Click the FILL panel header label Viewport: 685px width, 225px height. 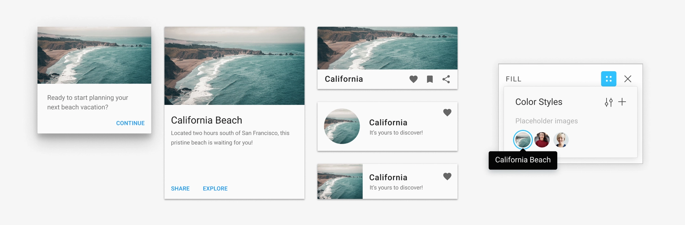(x=514, y=79)
